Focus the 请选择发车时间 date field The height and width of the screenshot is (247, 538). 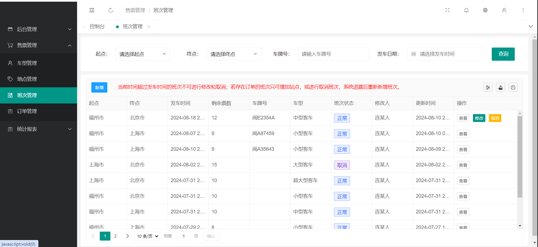[446, 54]
